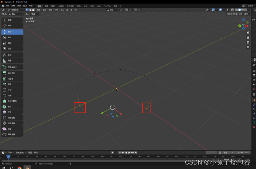Enable face select mode
Image resolution: width=256 pixels, height=169 pixels.
coord(33,10)
